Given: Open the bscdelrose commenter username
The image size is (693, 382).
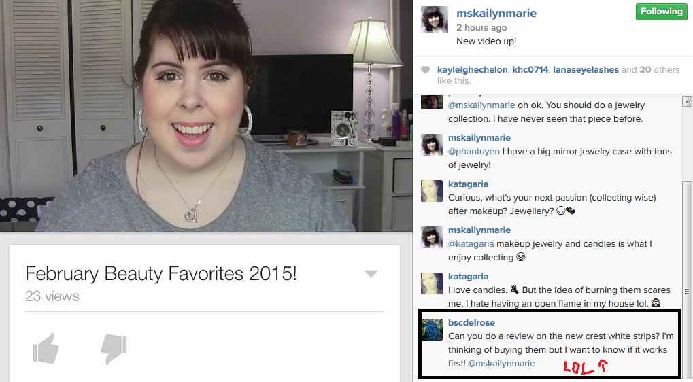Looking at the screenshot, I should 471,322.
